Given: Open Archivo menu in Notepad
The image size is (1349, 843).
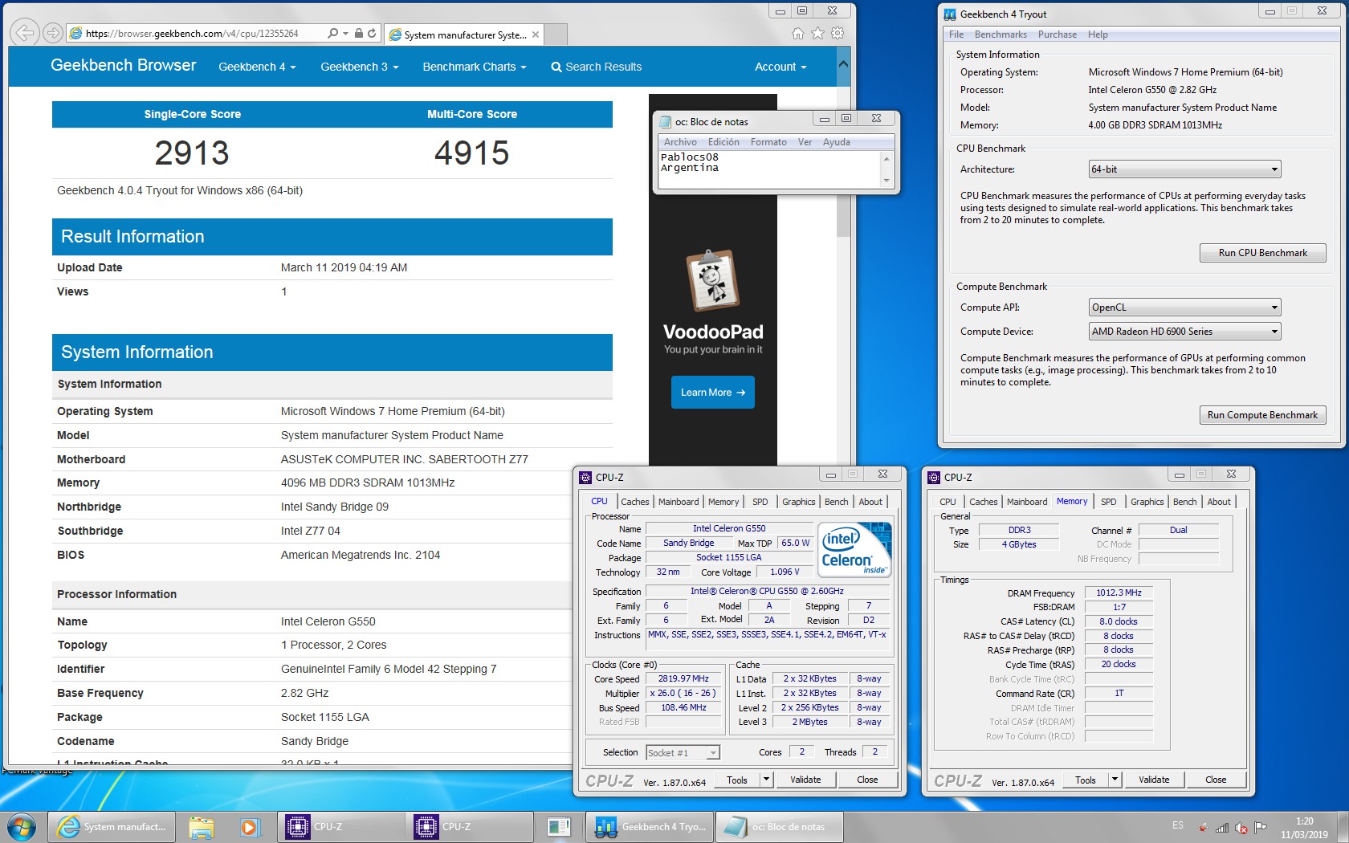Looking at the screenshot, I should 680,142.
